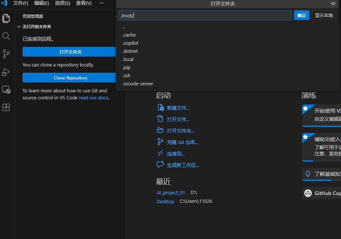This screenshot has width=341, height=239.
Task: Click the VS Code logo icon
Action: (4, 3)
